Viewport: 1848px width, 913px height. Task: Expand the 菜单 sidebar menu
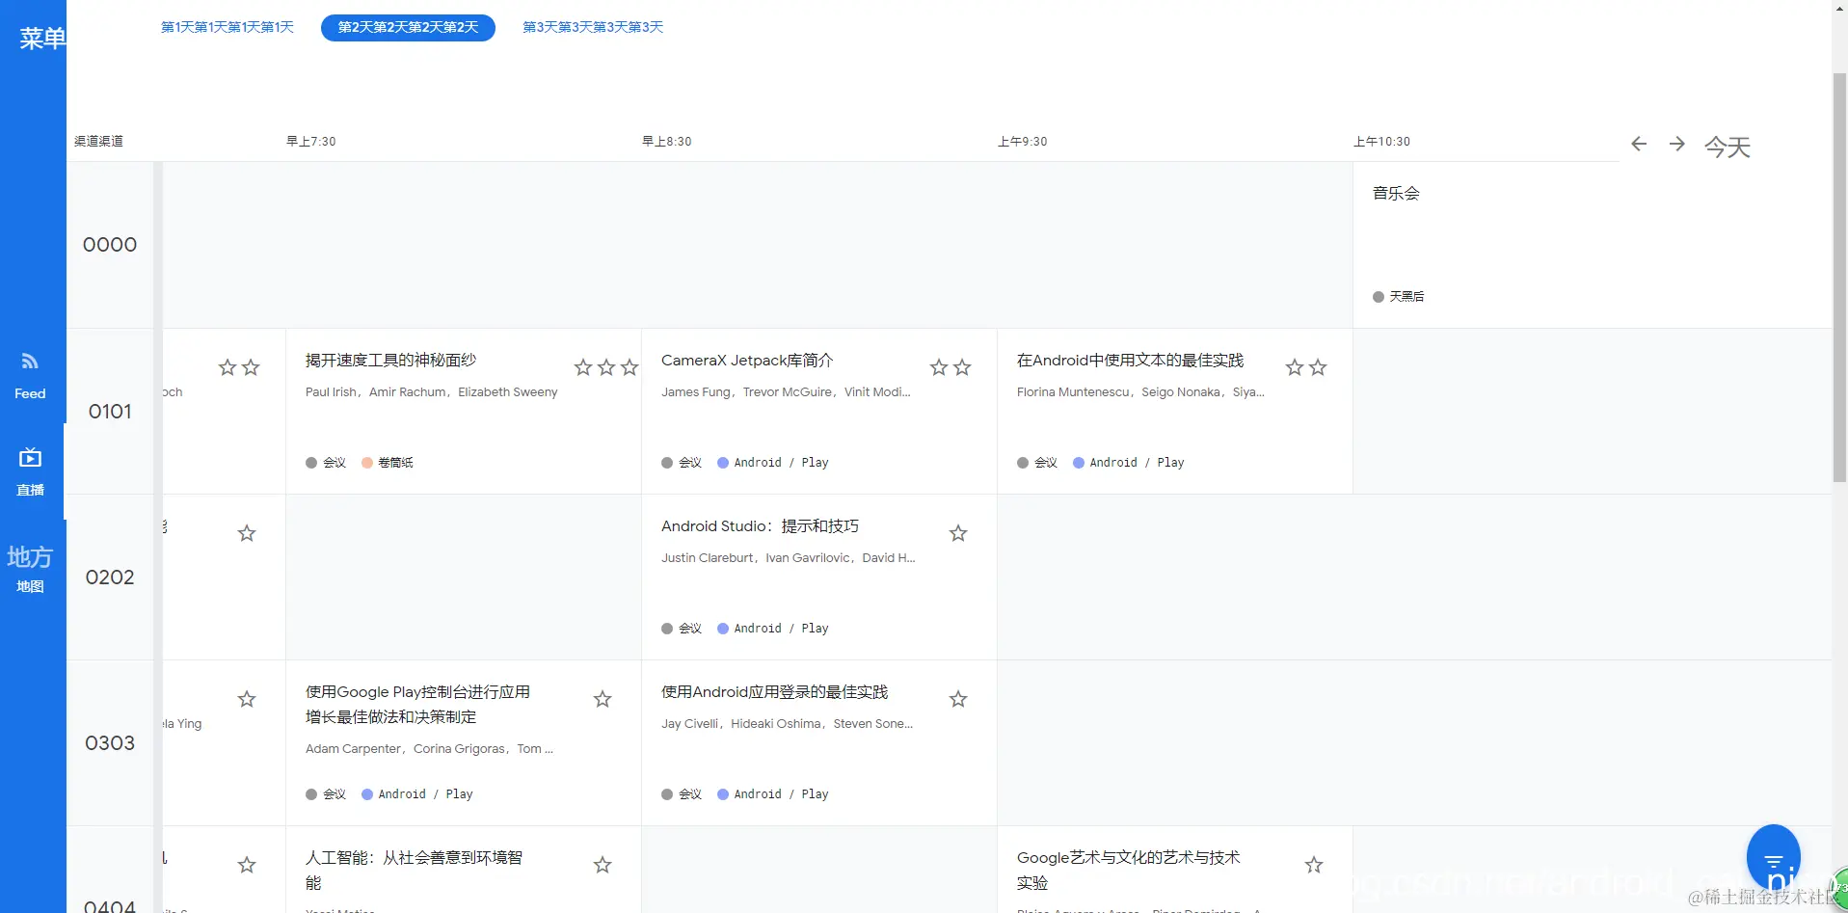click(40, 38)
